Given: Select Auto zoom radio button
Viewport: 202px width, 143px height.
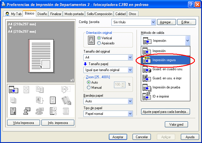Looking at the screenshot, I should pos(89,82).
